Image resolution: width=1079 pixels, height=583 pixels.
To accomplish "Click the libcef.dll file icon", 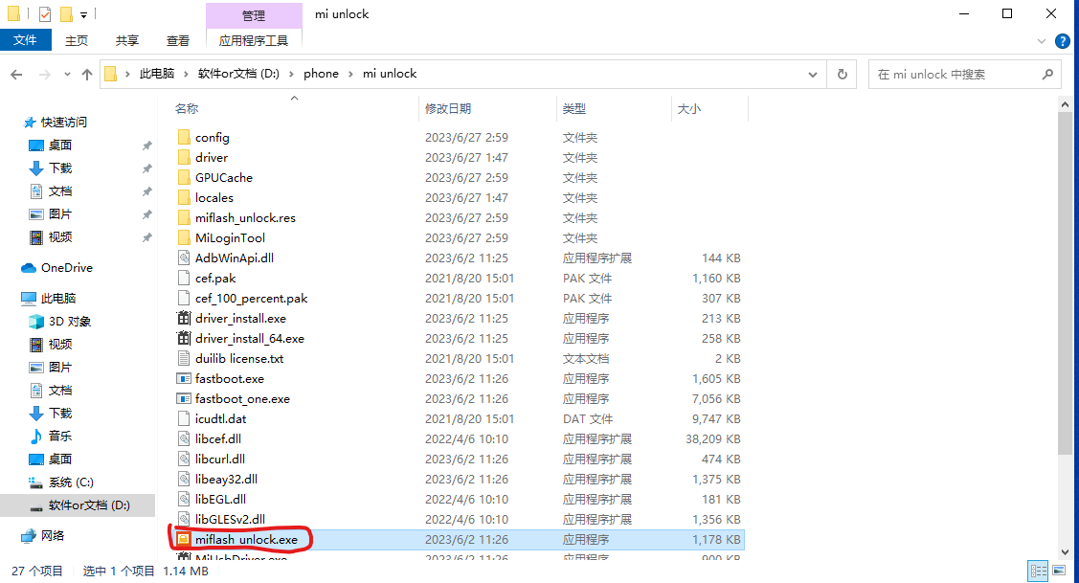I will [x=184, y=438].
